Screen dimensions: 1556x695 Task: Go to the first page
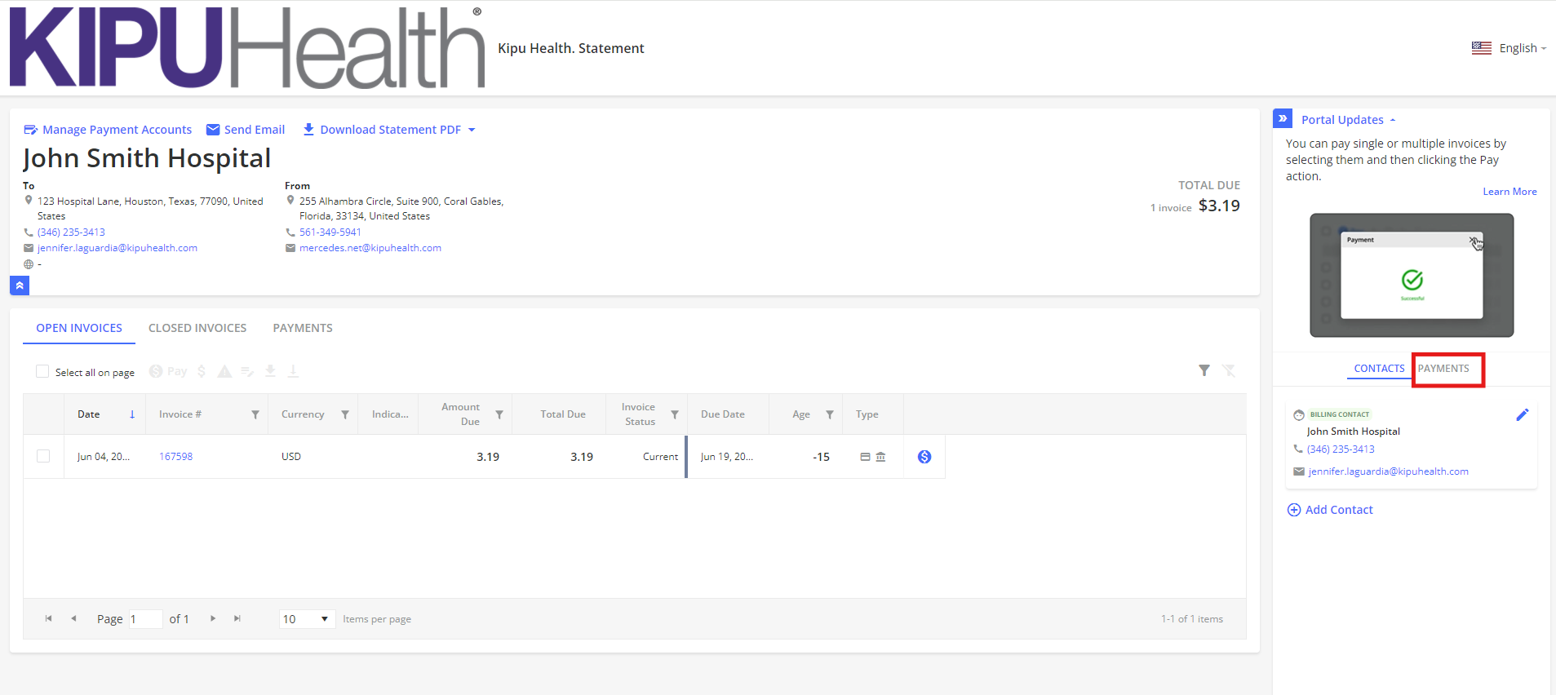click(48, 618)
